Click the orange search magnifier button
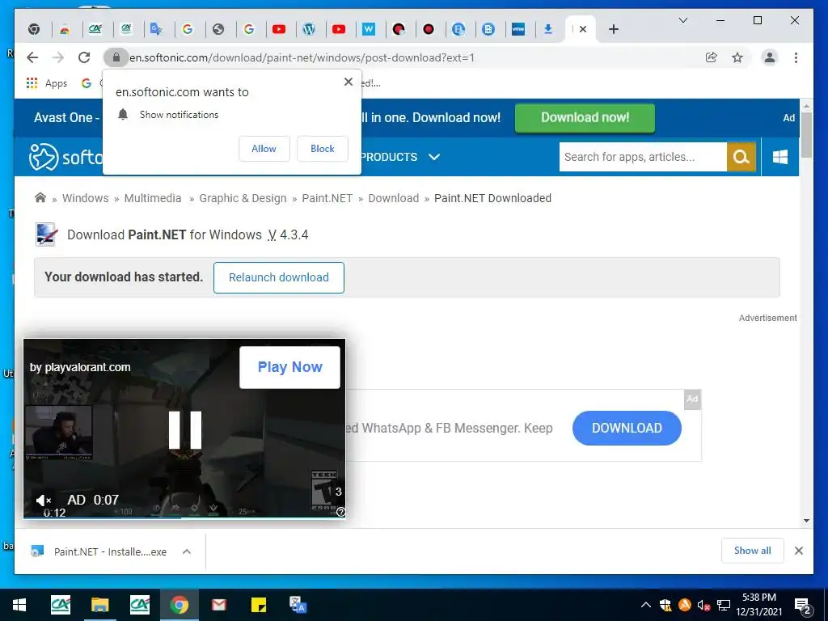 pos(741,157)
